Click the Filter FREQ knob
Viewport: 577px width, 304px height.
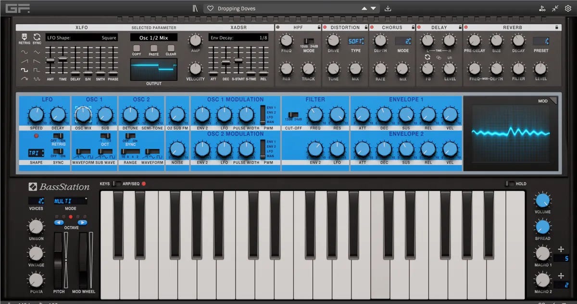click(x=315, y=115)
